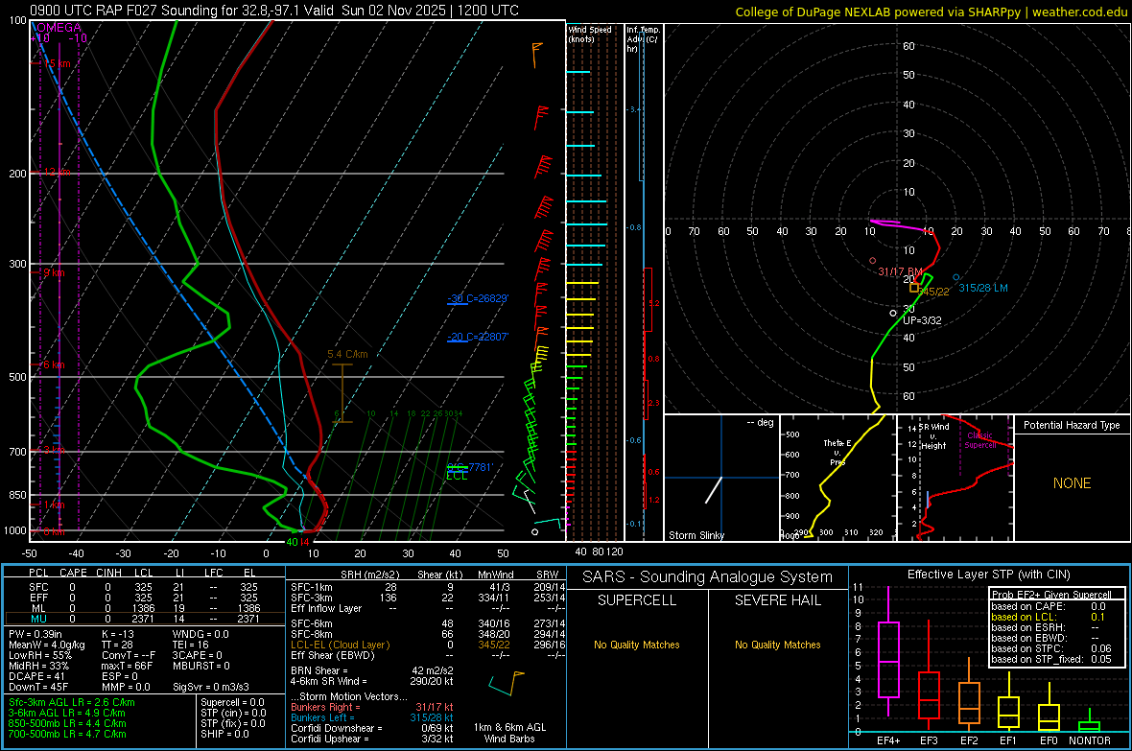
Task: Select the SFC parcel row
Action: (x=143, y=587)
